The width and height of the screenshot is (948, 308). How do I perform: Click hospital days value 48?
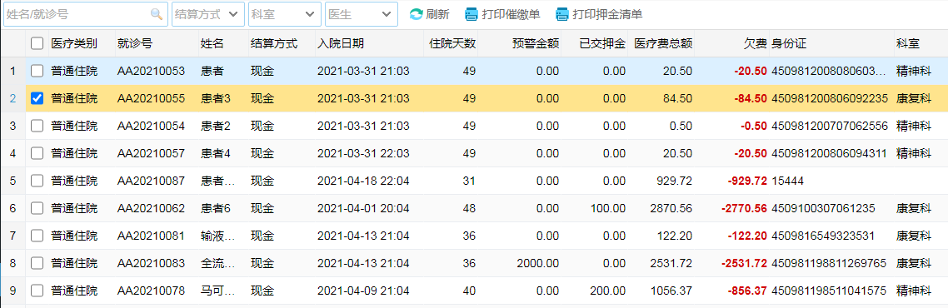click(469, 208)
